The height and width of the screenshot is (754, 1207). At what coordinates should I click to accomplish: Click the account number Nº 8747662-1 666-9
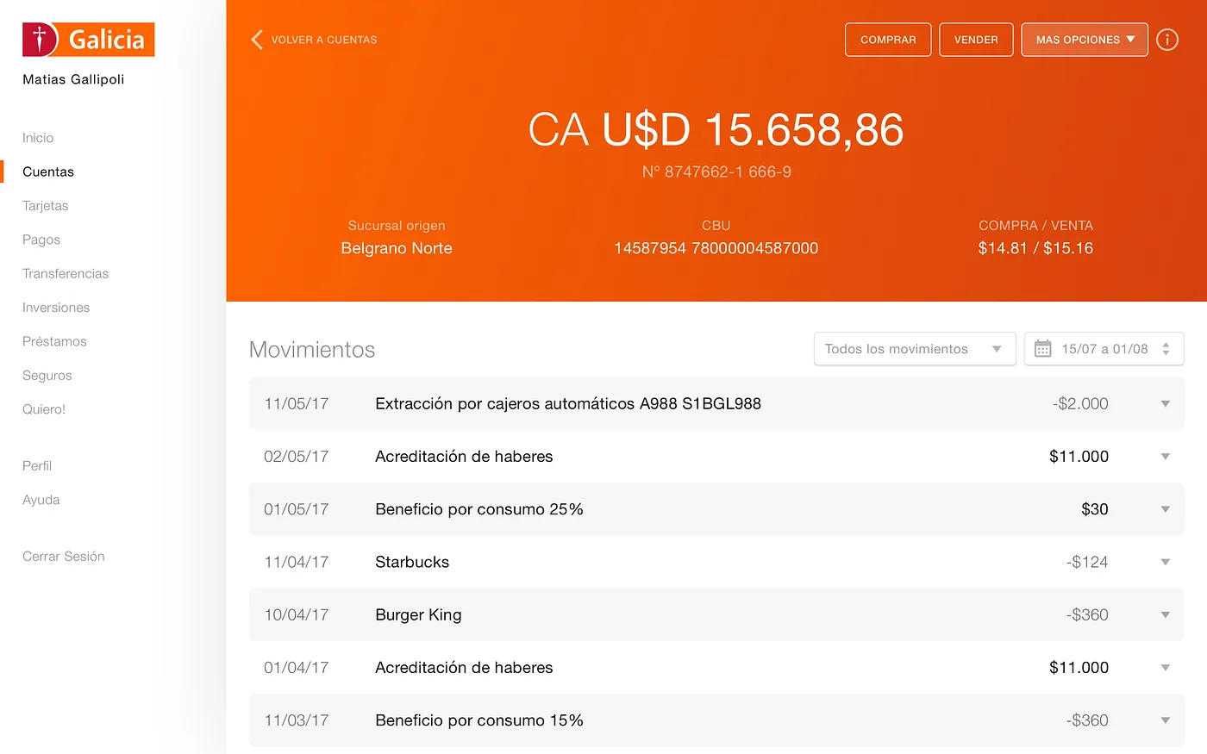coord(716,171)
